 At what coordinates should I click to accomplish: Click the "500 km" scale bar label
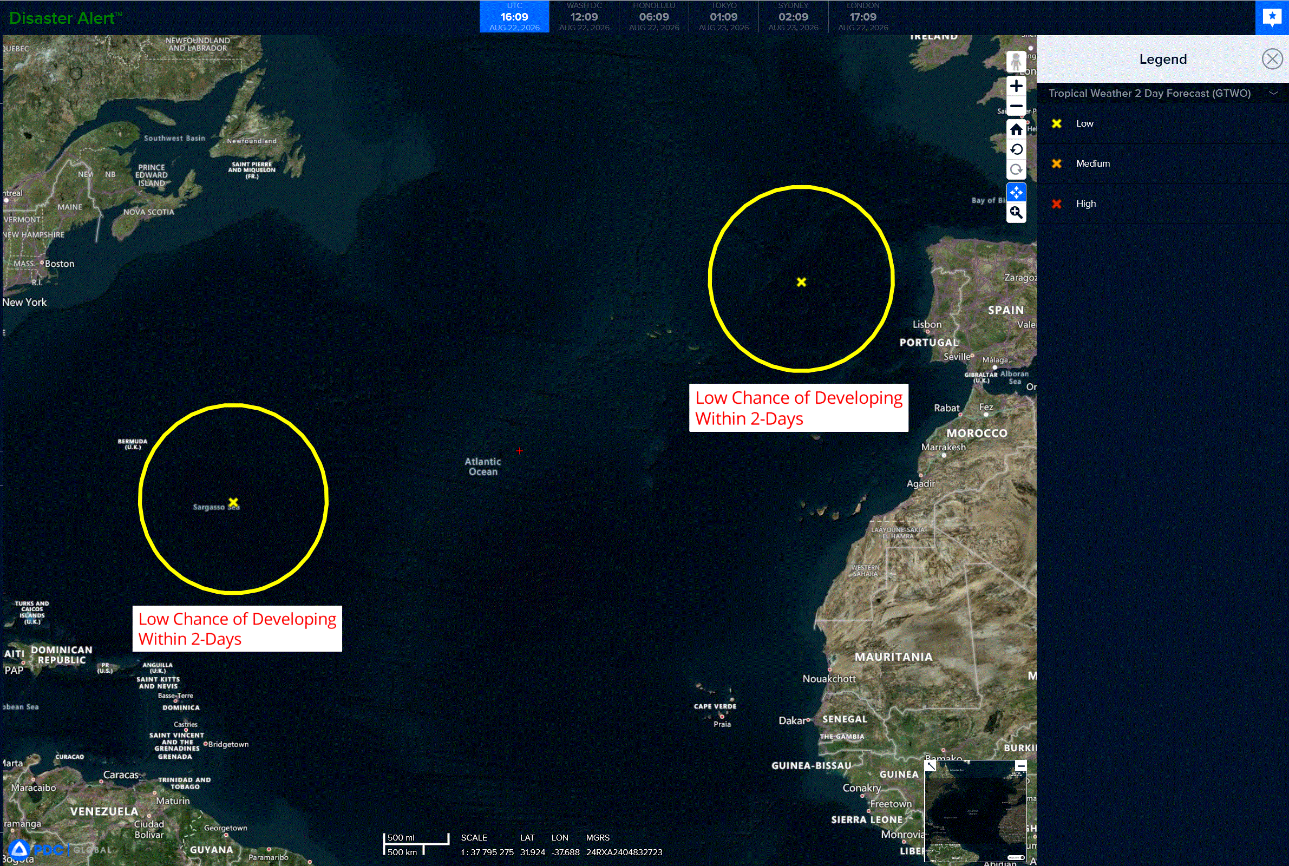402,852
